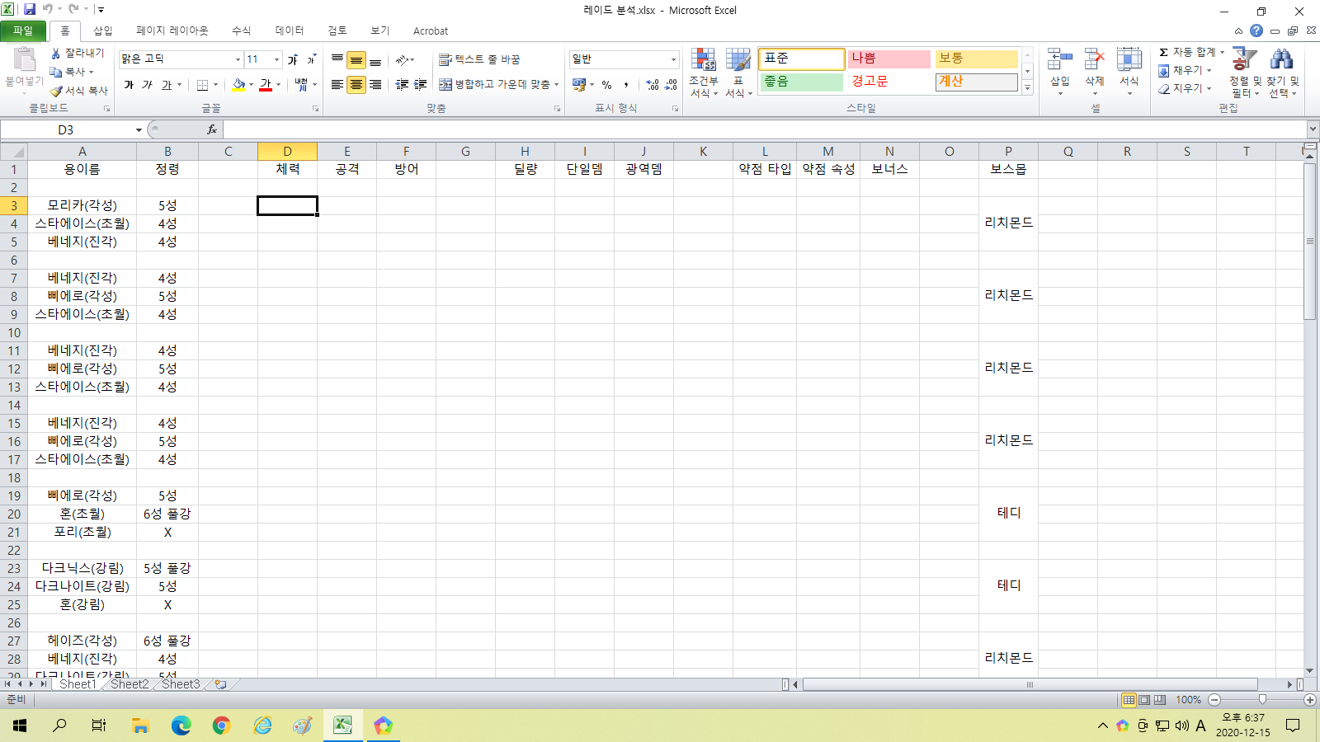Switch to the Sheet2 worksheet tab
1320x742 pixels.
(130, 684)
